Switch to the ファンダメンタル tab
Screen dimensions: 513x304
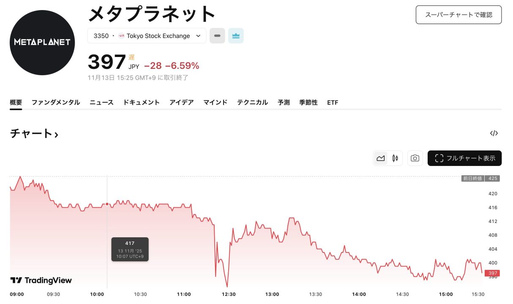click(56, 102)
